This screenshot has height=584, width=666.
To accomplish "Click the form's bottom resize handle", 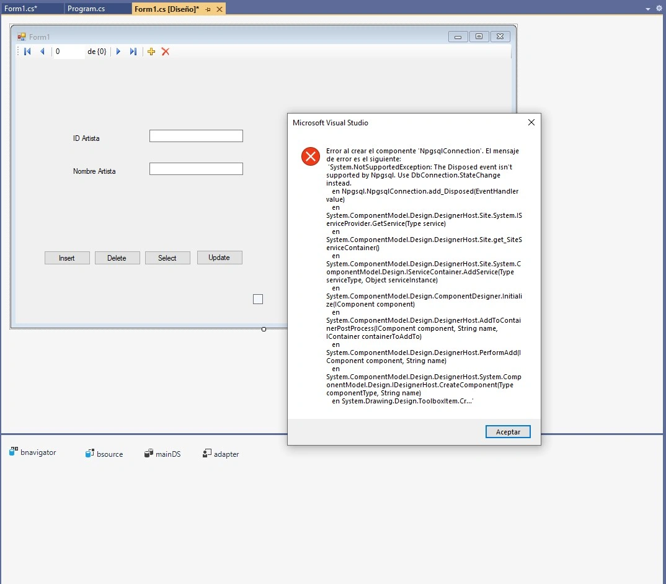I will coord(264,329).
